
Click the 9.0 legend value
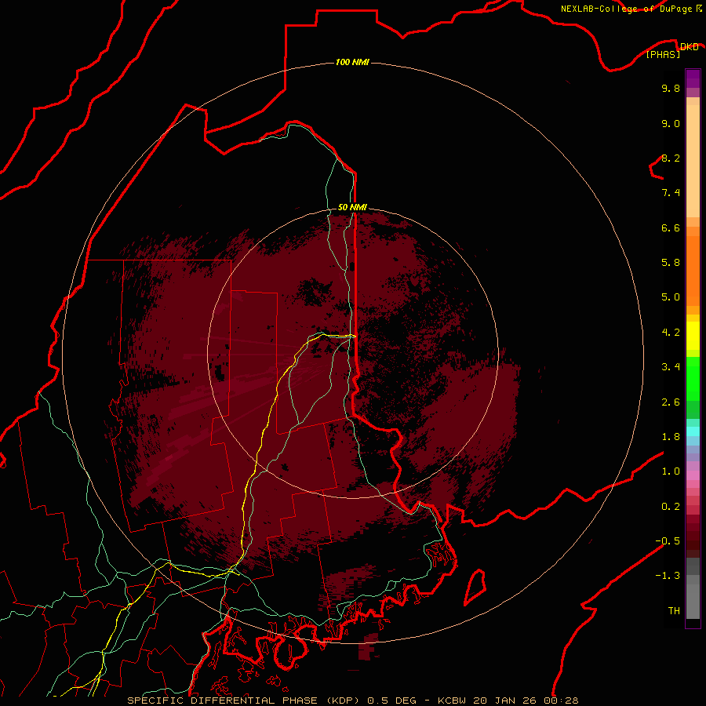[x=671, y=123]
